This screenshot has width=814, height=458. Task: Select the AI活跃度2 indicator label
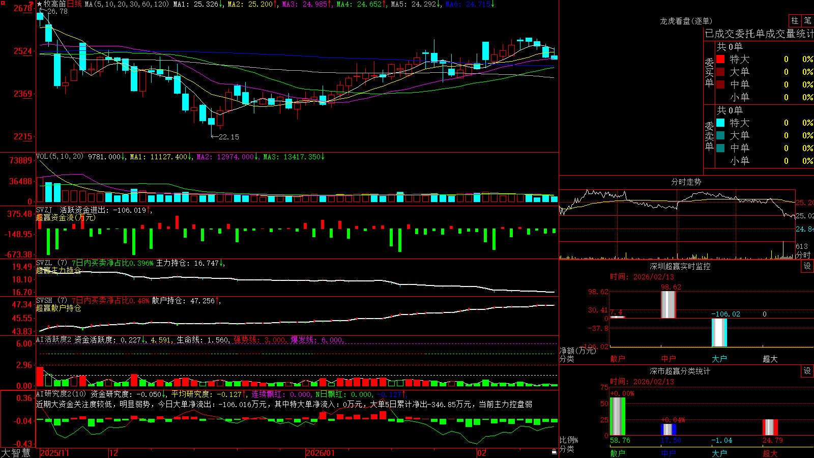[54, 340]
